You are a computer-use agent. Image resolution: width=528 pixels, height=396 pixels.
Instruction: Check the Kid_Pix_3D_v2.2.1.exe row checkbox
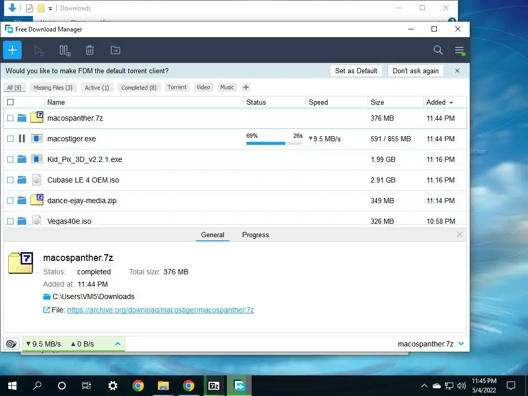click(10, 159)
